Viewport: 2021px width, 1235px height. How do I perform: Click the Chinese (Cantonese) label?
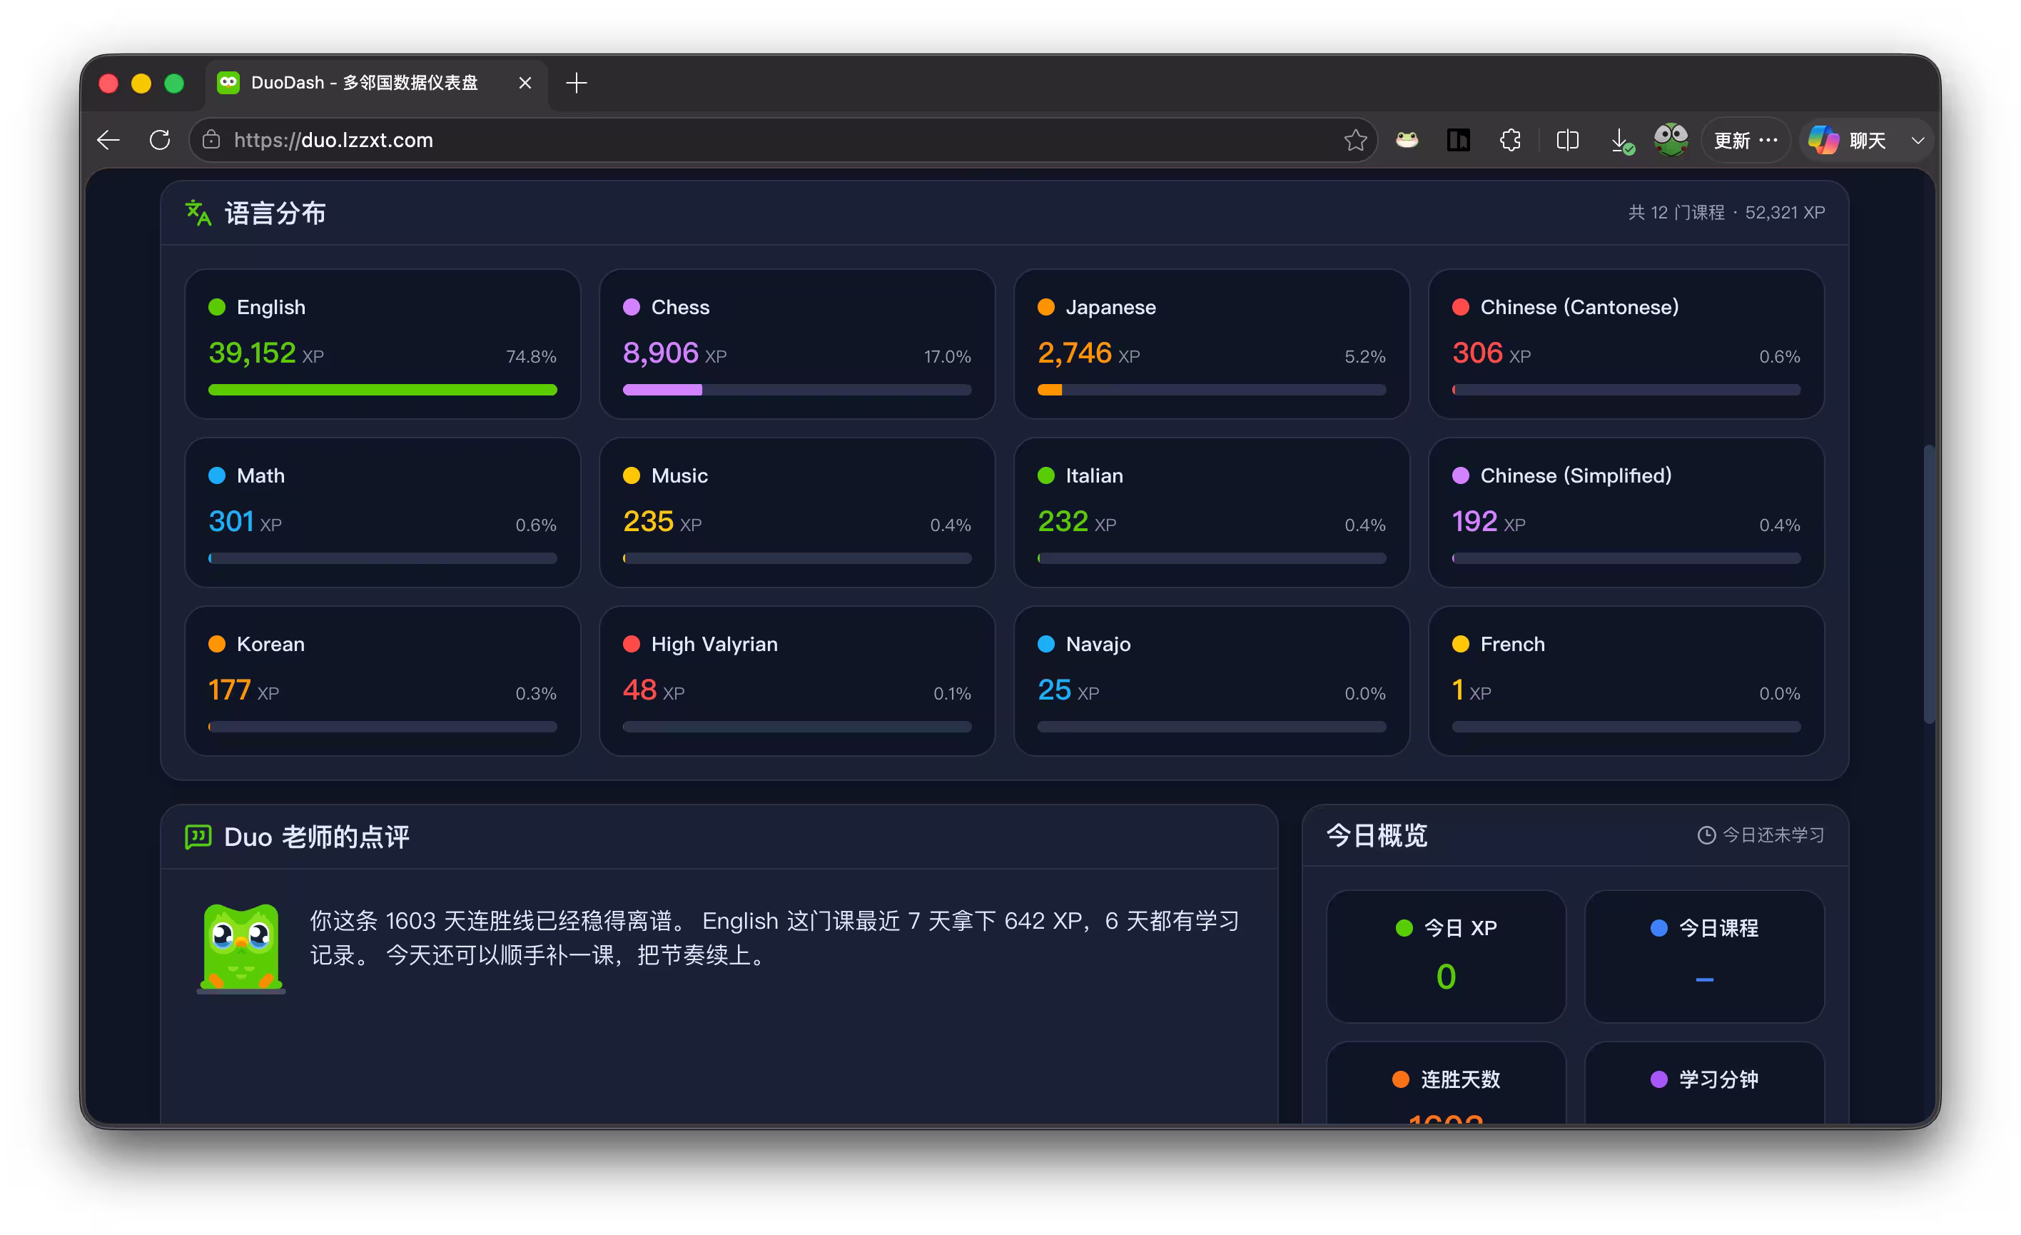[1579, 307]
